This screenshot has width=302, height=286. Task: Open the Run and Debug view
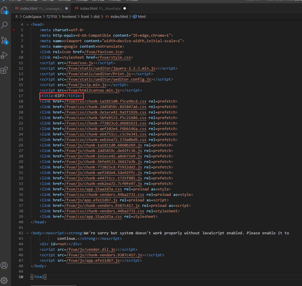click(5, 55)
